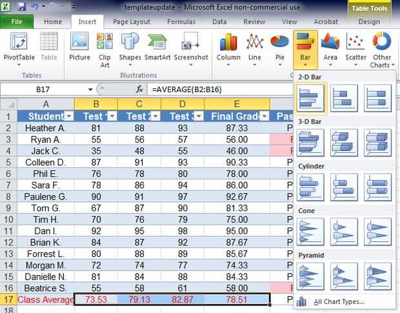400x313 pixels.
Task: Switch to the Review tab
Action: tap(254, 22)
